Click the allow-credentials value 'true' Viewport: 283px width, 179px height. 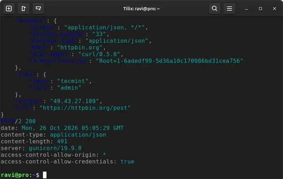(x=127, y=161)
